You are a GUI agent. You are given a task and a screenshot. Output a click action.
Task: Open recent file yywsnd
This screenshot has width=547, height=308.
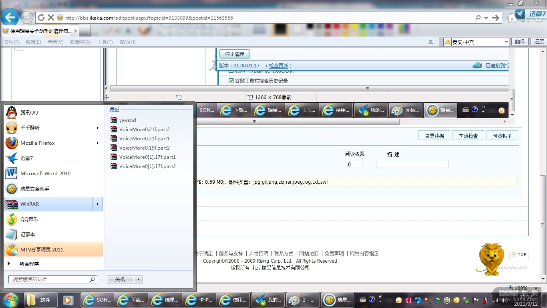123,120
